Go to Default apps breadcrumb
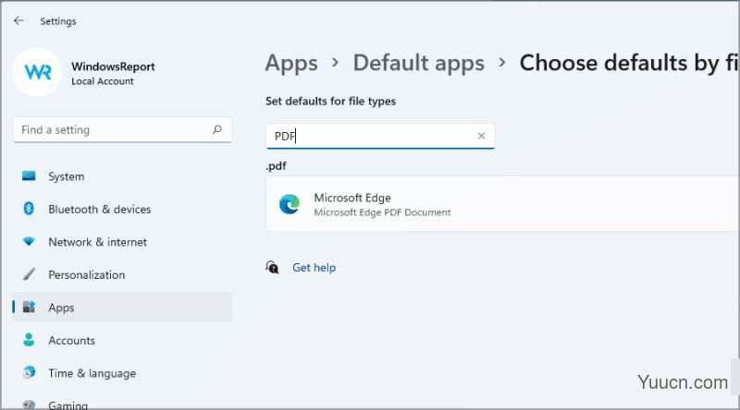This screenshot has height=410, width=740. [x=419, y=63]
